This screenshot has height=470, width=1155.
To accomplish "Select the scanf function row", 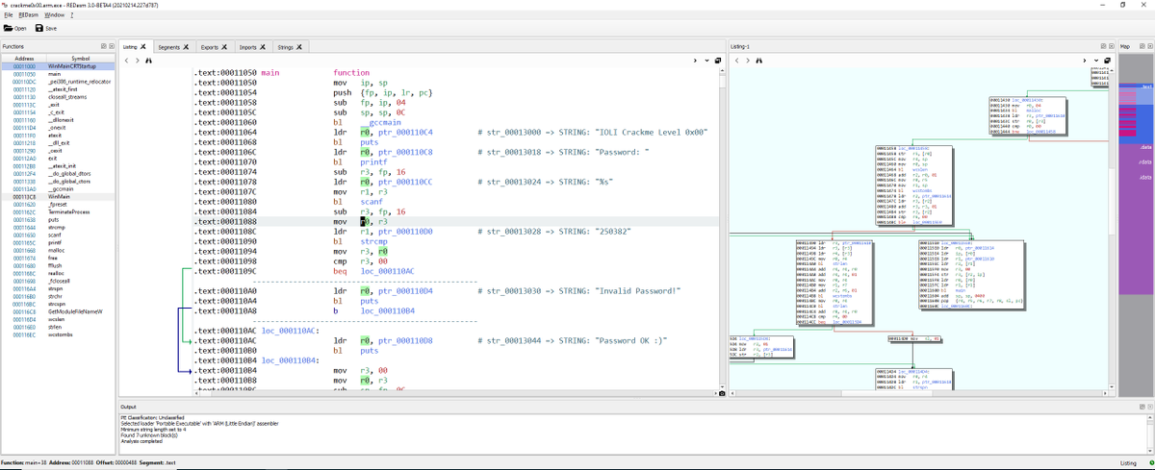I will [x=58, y=235].
